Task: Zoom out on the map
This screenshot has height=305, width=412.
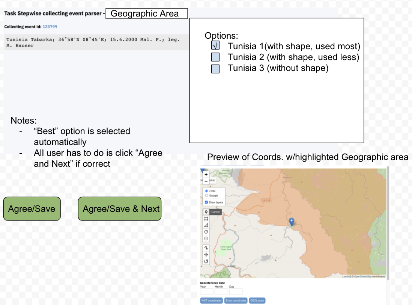Action: (x=206, y=181)
